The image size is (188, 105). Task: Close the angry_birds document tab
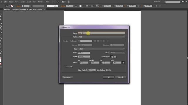45,9
